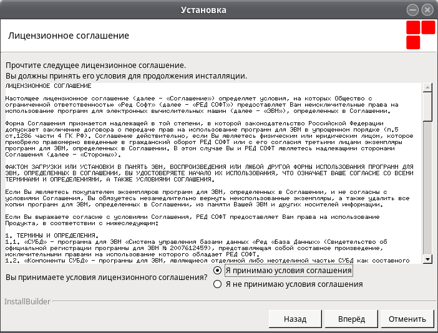Select 'Я принимаю условия соглашения' radio button

pyautogui.click(x=217, y=271)
